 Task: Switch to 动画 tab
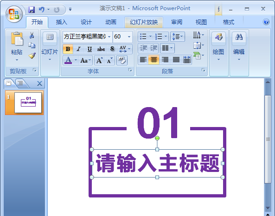click(110, 22)
